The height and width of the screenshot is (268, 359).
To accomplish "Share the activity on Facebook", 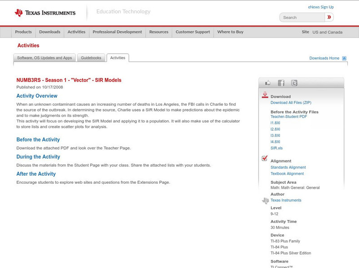I will pyautogui.click(x=281, y=83).
